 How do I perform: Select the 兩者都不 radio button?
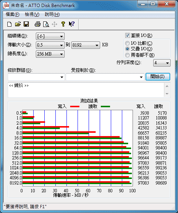[x=127, y=55]
